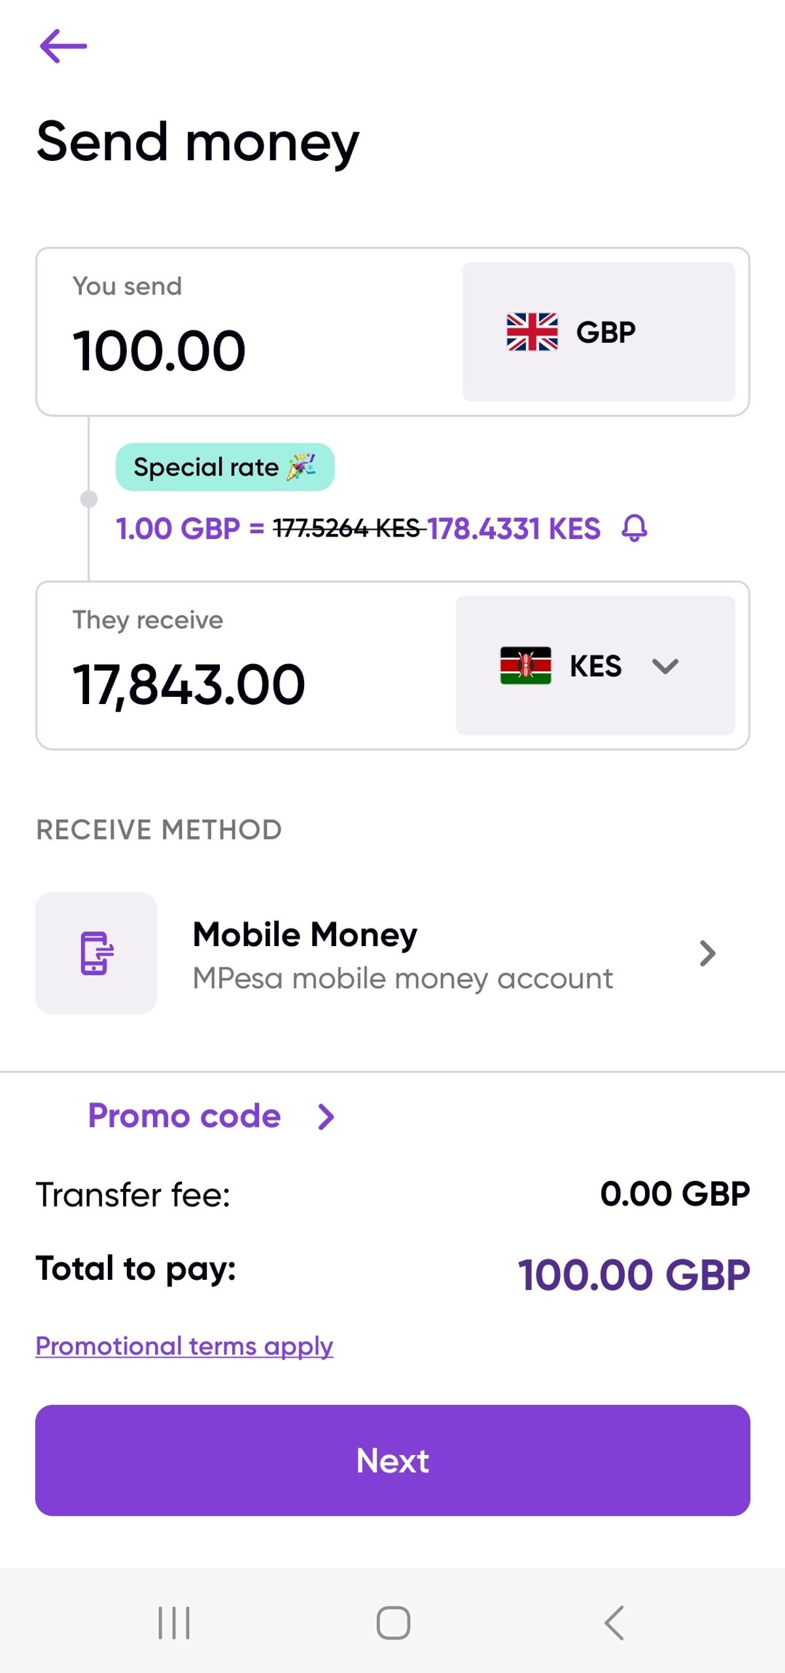Screen dimensions: 785x1673
Task: Tap the 178.4331 KES exchange rate
Action: click(x=514, y=529)
